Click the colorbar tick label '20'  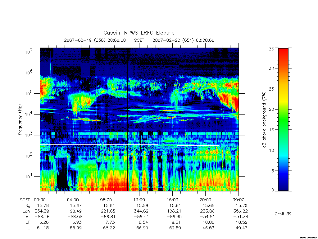pos(271,109)
